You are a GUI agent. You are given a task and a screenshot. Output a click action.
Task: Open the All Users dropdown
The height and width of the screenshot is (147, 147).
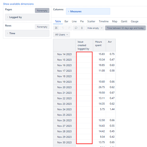click(x=62, y=35)
